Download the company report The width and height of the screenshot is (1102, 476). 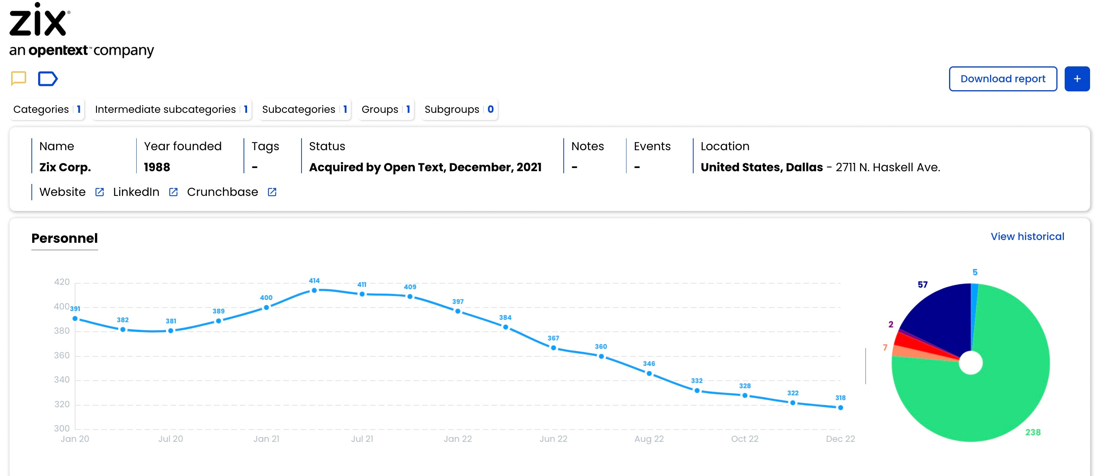pyautogui.click(x=1002, y=79)
